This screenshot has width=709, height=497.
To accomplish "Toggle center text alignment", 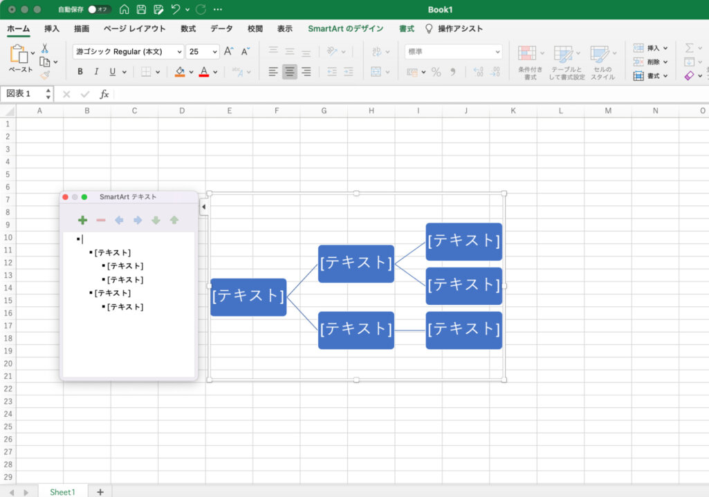I will (290, 71).
